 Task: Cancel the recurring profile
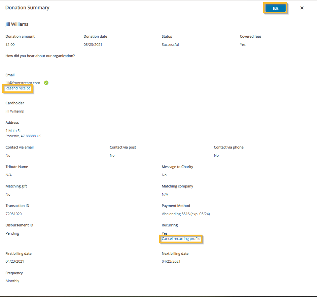pos(181,239)
